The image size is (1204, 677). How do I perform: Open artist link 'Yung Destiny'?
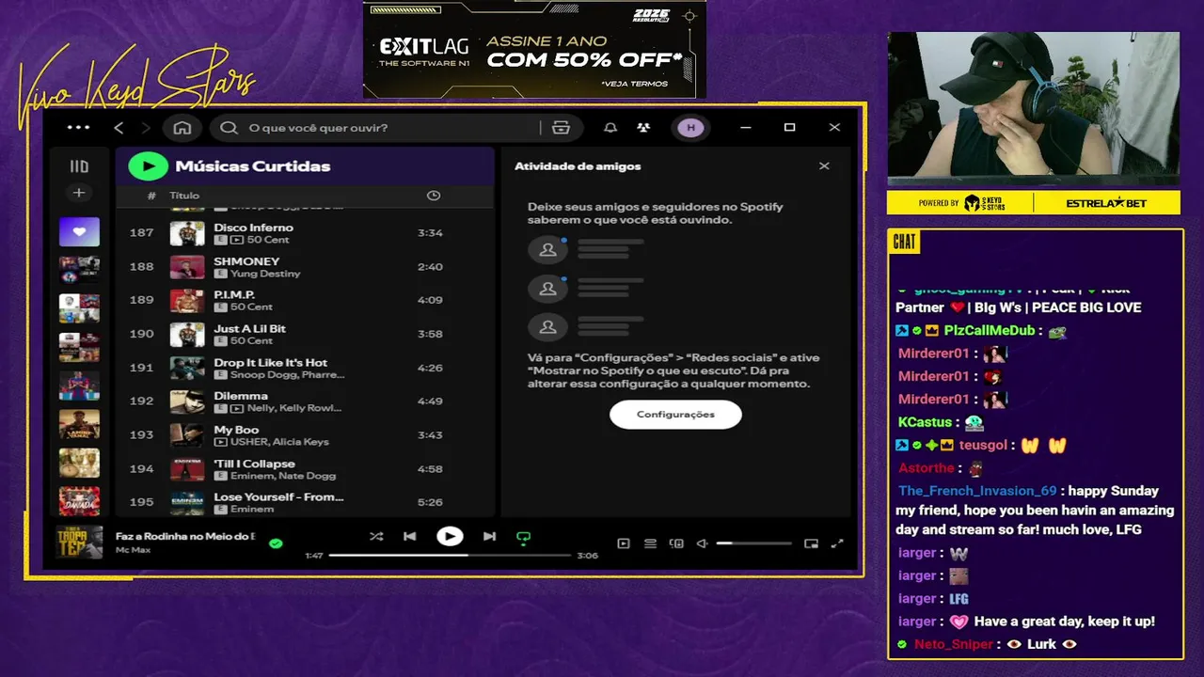pos(265,274)
